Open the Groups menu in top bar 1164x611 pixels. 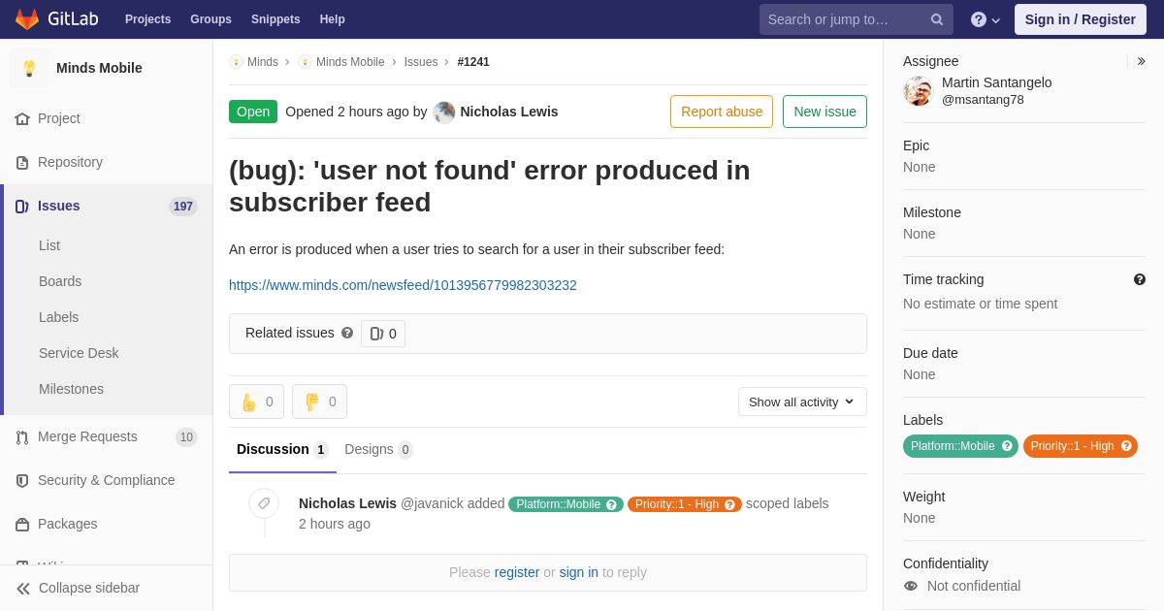[210, 19]
